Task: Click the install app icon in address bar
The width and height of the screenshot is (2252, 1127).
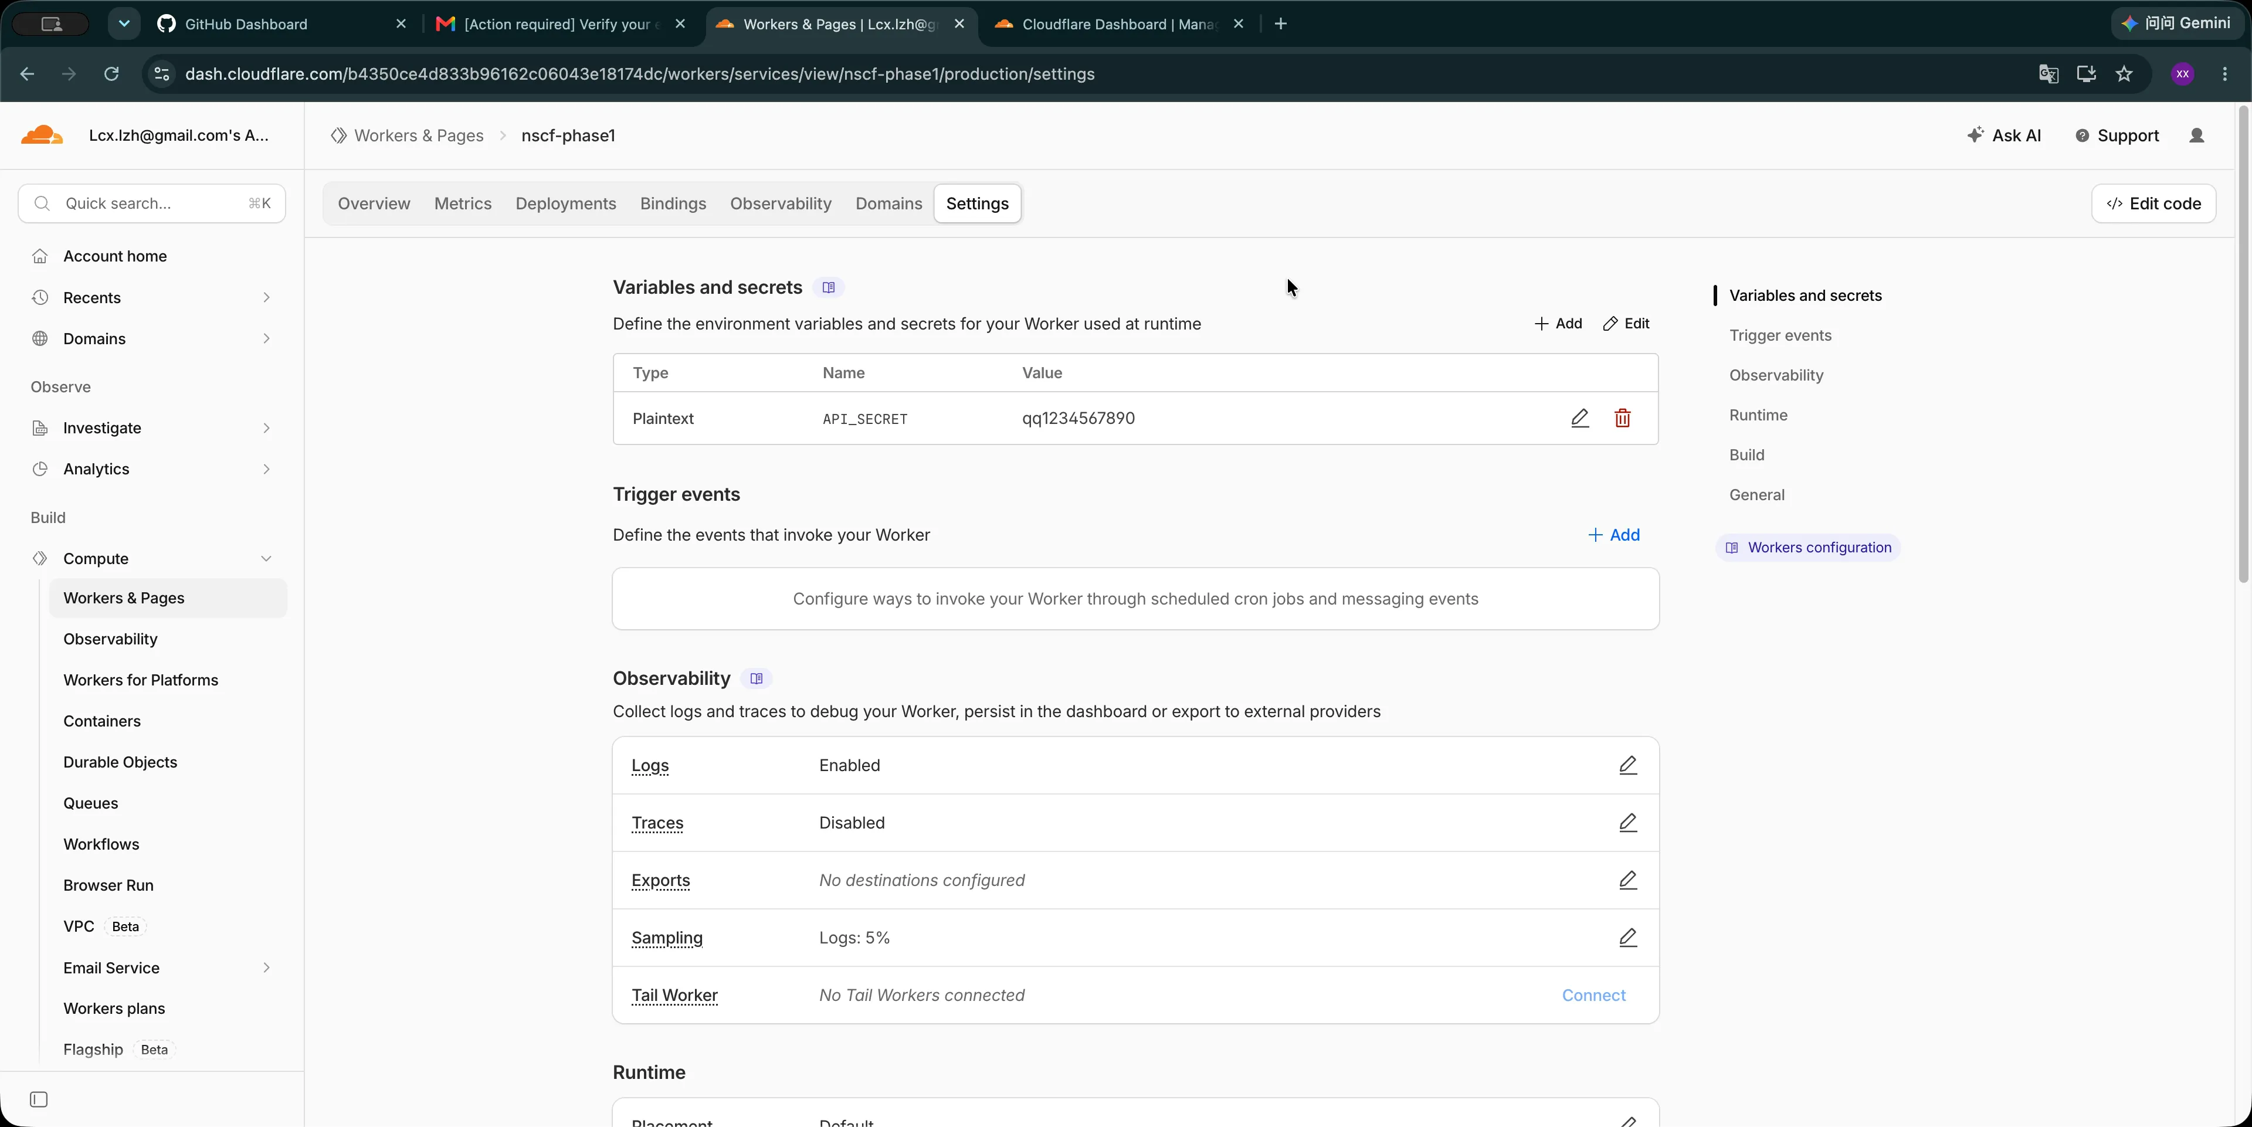Action: point(2087,73)
